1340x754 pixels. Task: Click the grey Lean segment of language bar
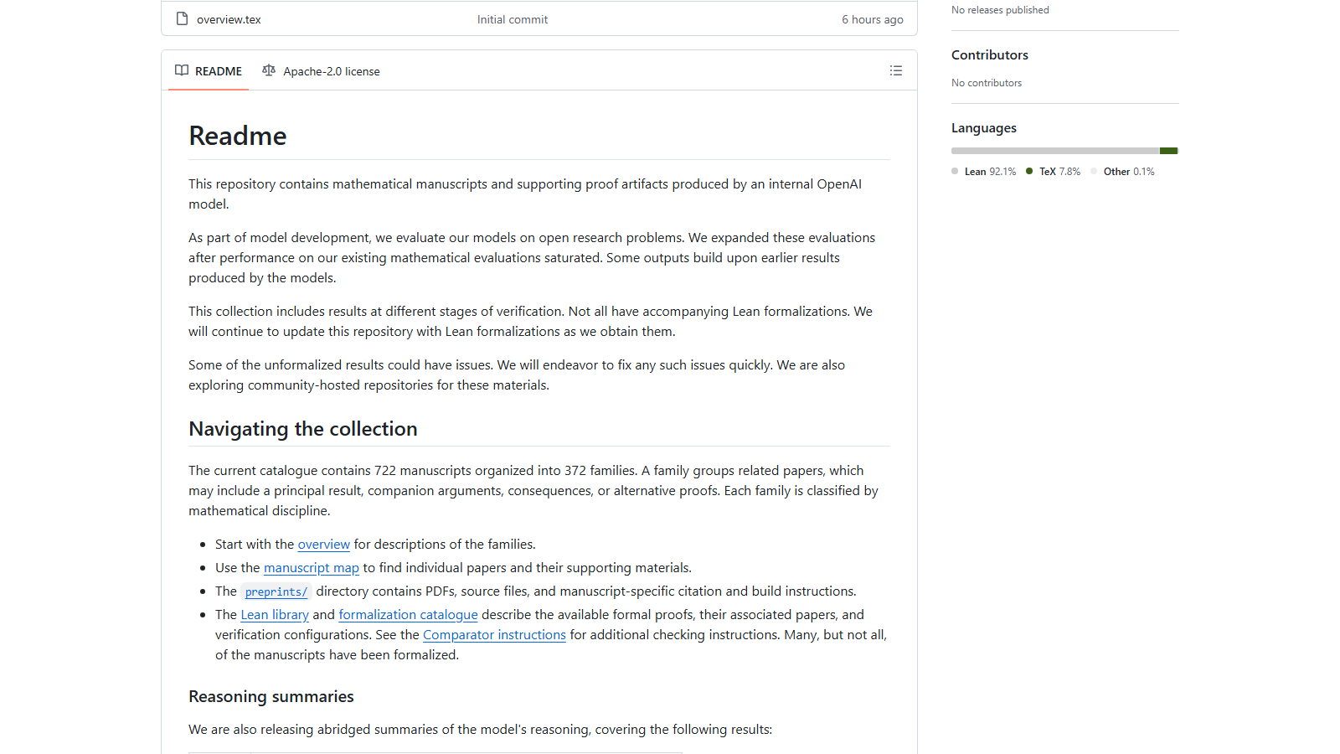click(1055, 151)
